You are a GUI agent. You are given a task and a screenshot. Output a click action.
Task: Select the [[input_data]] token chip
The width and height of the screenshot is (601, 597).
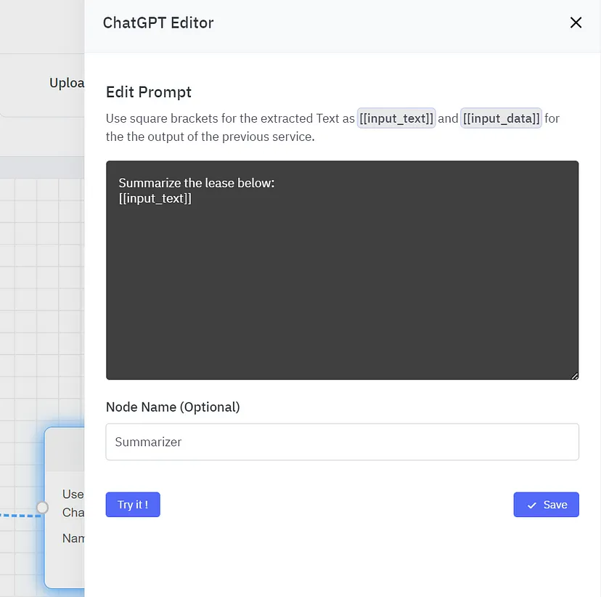click(501, 118)
